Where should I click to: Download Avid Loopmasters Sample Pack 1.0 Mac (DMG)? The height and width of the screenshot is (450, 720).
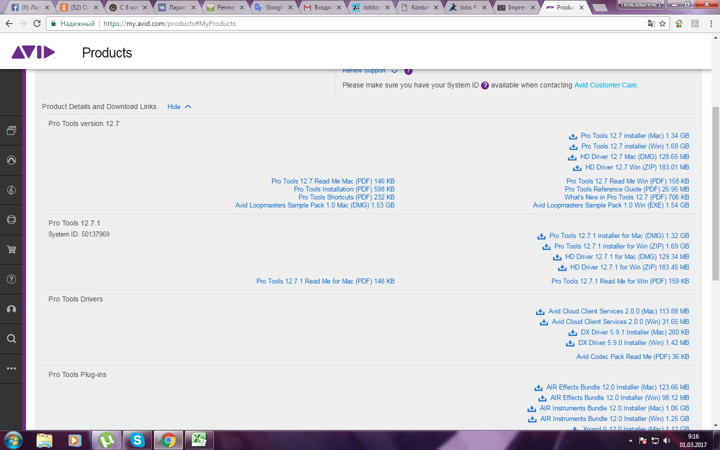(x=315, y=205)
